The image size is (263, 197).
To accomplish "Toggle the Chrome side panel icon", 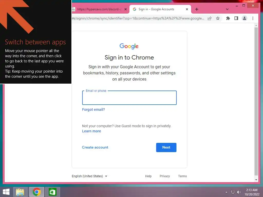I will [x=236, y=18].
